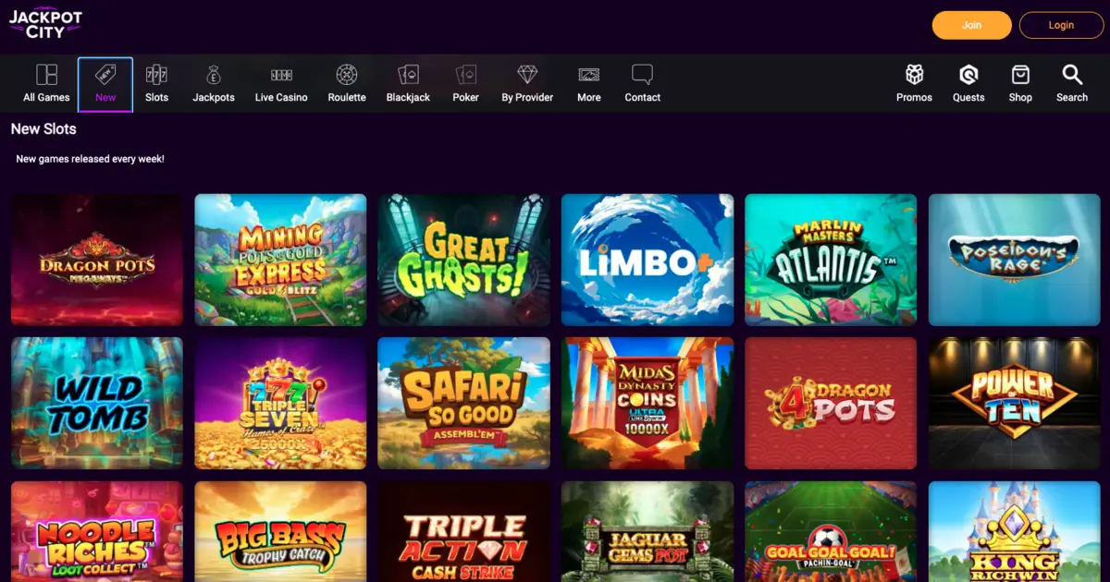Open Quests hexagon icon
Viewport: 1110px width, 582px height.
tap(968, 75)
